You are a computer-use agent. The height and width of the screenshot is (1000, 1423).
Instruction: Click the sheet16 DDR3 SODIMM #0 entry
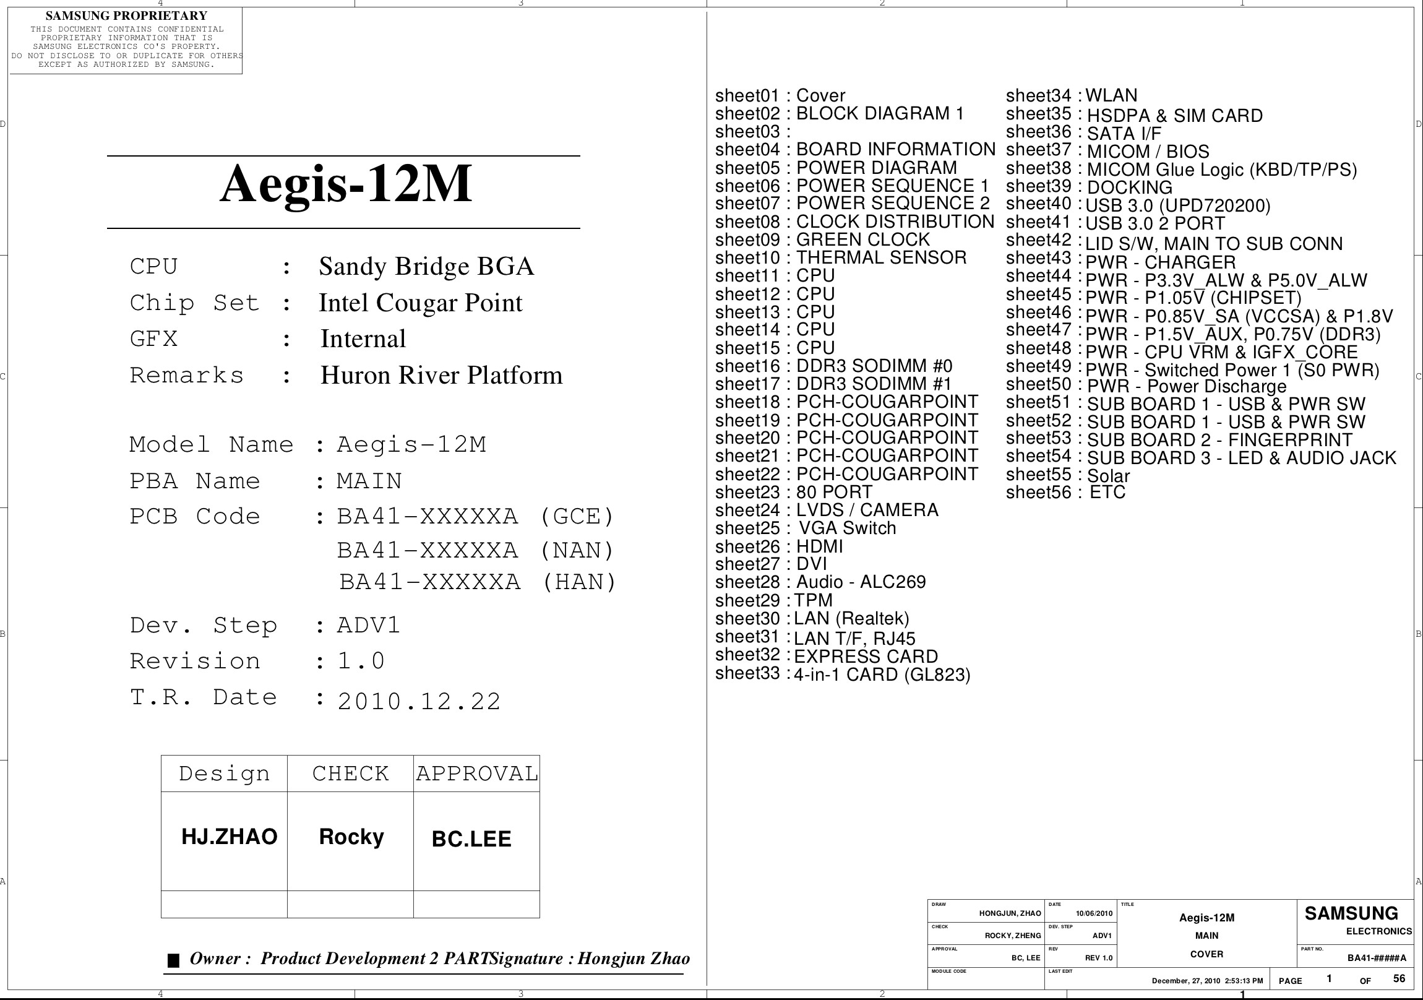click(833, 366)
